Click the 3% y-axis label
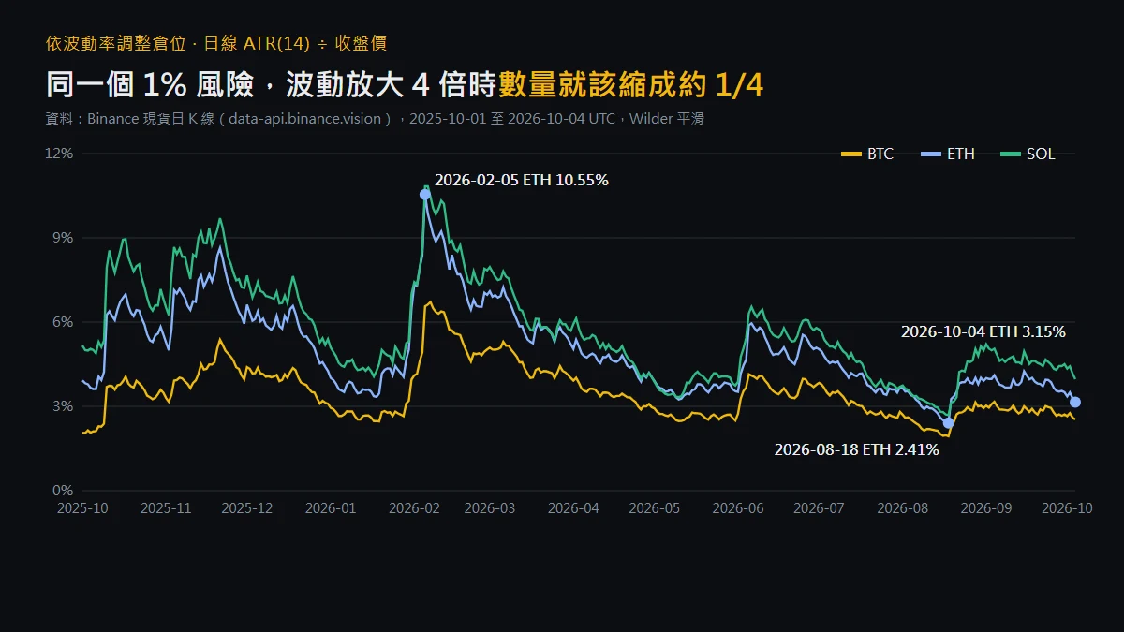Viewport: 1124px width, 632px height. [63, 406]
